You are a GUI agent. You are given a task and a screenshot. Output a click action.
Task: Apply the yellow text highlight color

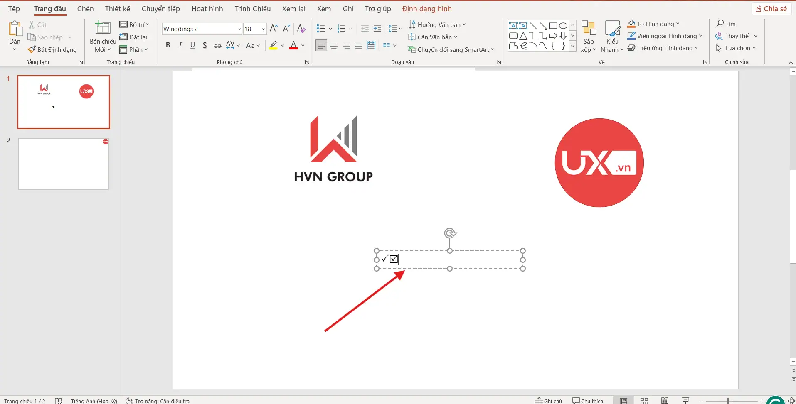pyautogui.click(x=273, y=45)
